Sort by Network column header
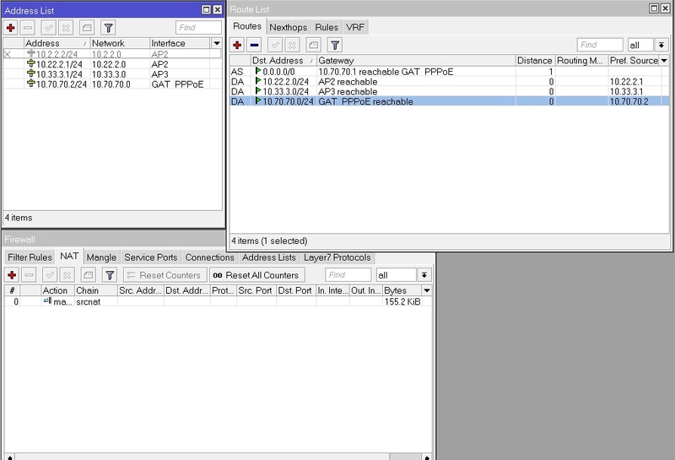This screenshot has height=460, width=675. (x=120, y=43)
